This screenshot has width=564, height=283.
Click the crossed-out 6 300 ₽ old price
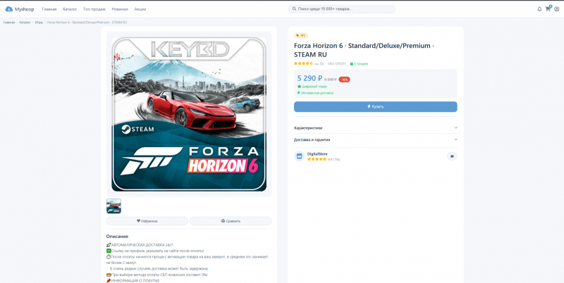coord(330,80)
